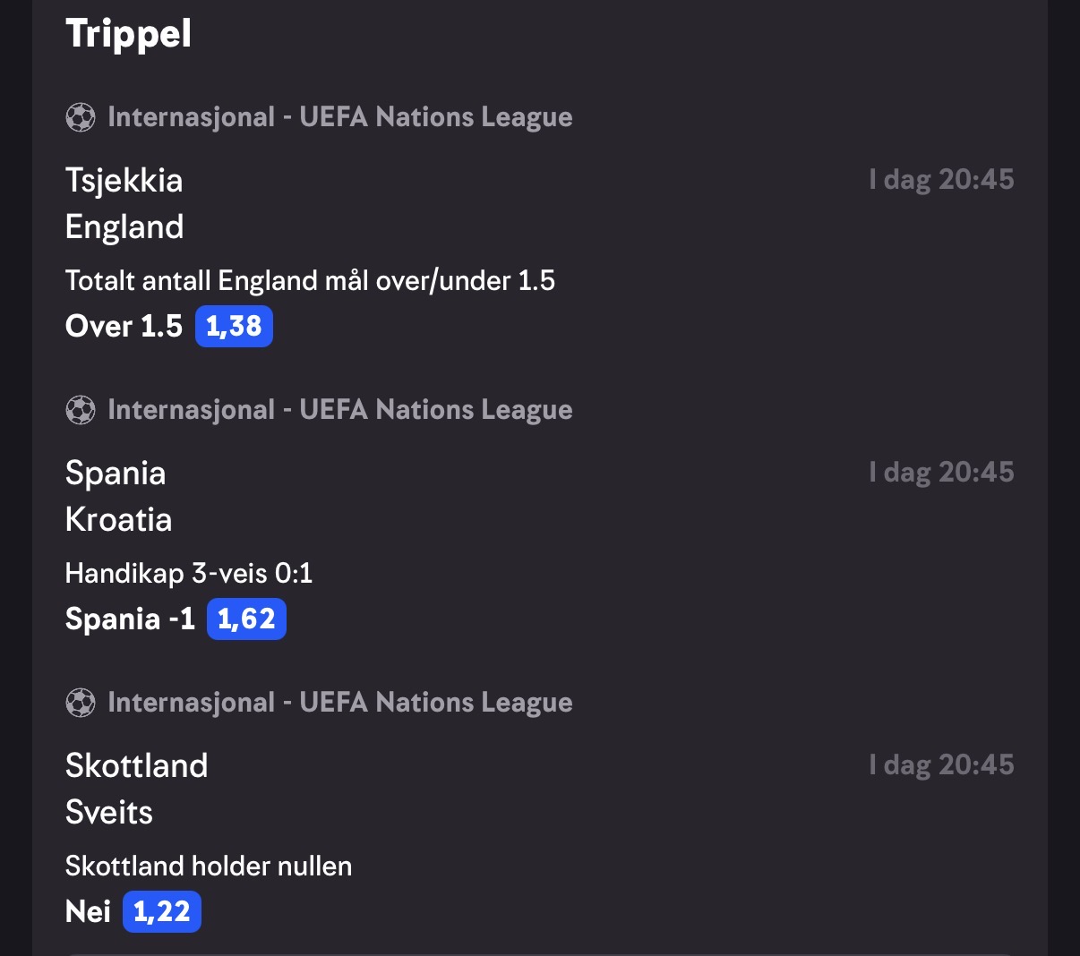Viewport: 1080px width, 956px height.
Task: Click the Skottland holder nullen market text
Action: (209, 866)
